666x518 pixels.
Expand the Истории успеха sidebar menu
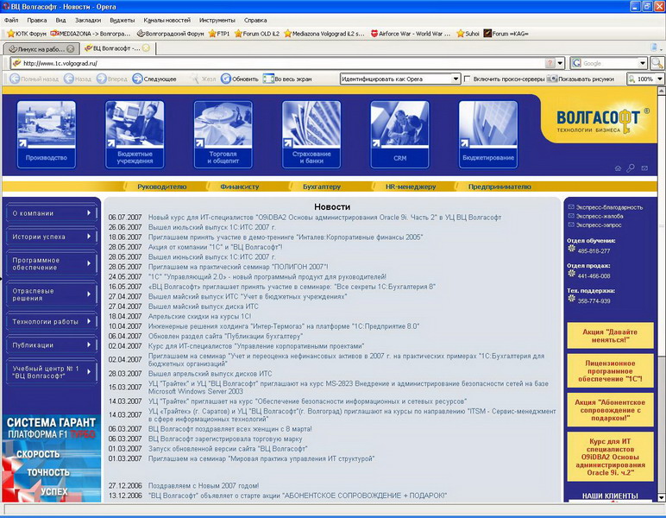[x=52, y=237]
